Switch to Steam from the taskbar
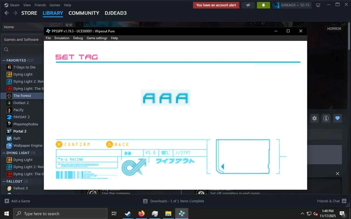The width and height of the screenshot is (351, 219). coord(128,214)
